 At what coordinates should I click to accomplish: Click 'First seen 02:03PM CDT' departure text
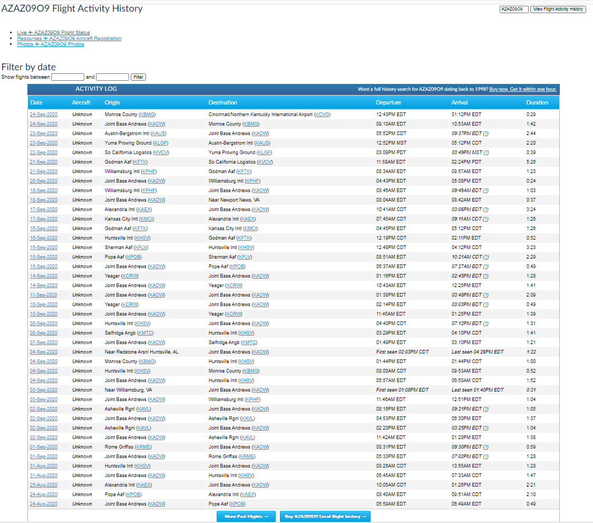[x=402, y=352]
